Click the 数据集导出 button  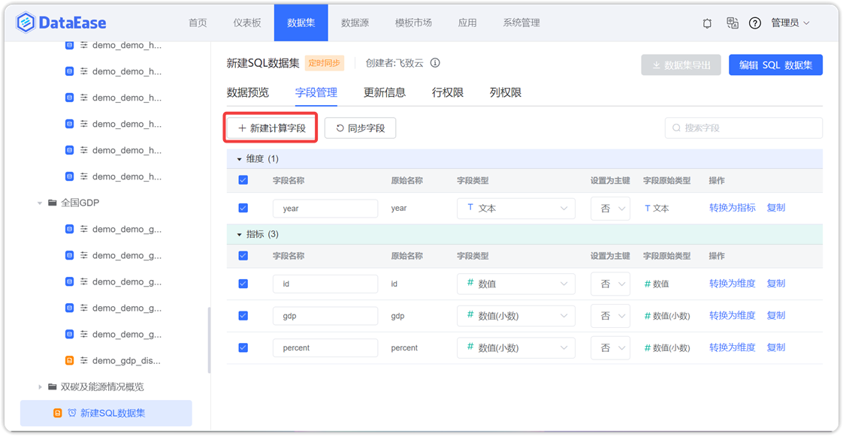pyautogui.click(x=681, y=65)
